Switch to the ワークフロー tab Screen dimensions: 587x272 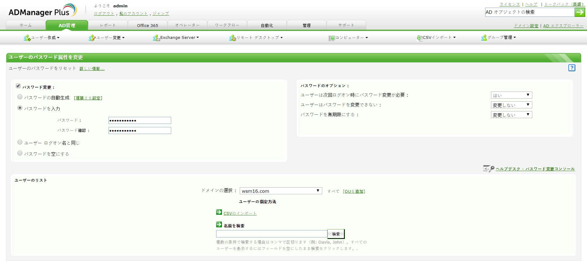click(227, 25)
